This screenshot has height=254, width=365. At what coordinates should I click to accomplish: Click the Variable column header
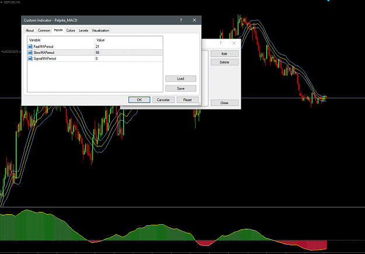[x=34, y=40]
